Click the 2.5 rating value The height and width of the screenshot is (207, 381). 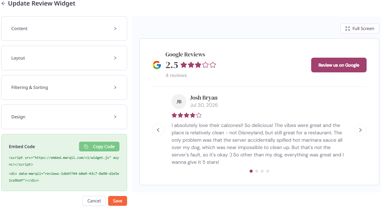(x=172, y=65)
